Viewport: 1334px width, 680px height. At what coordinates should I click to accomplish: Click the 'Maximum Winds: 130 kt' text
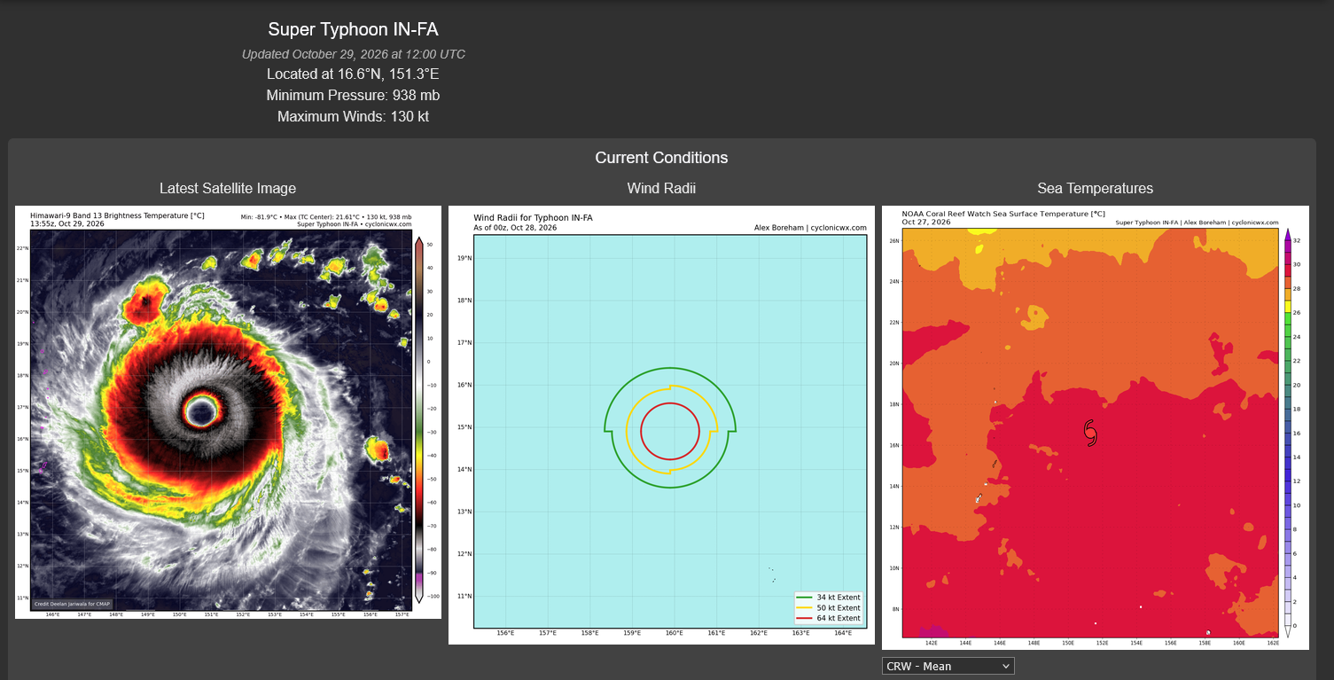pyautogui.click(x=353, y=117)
